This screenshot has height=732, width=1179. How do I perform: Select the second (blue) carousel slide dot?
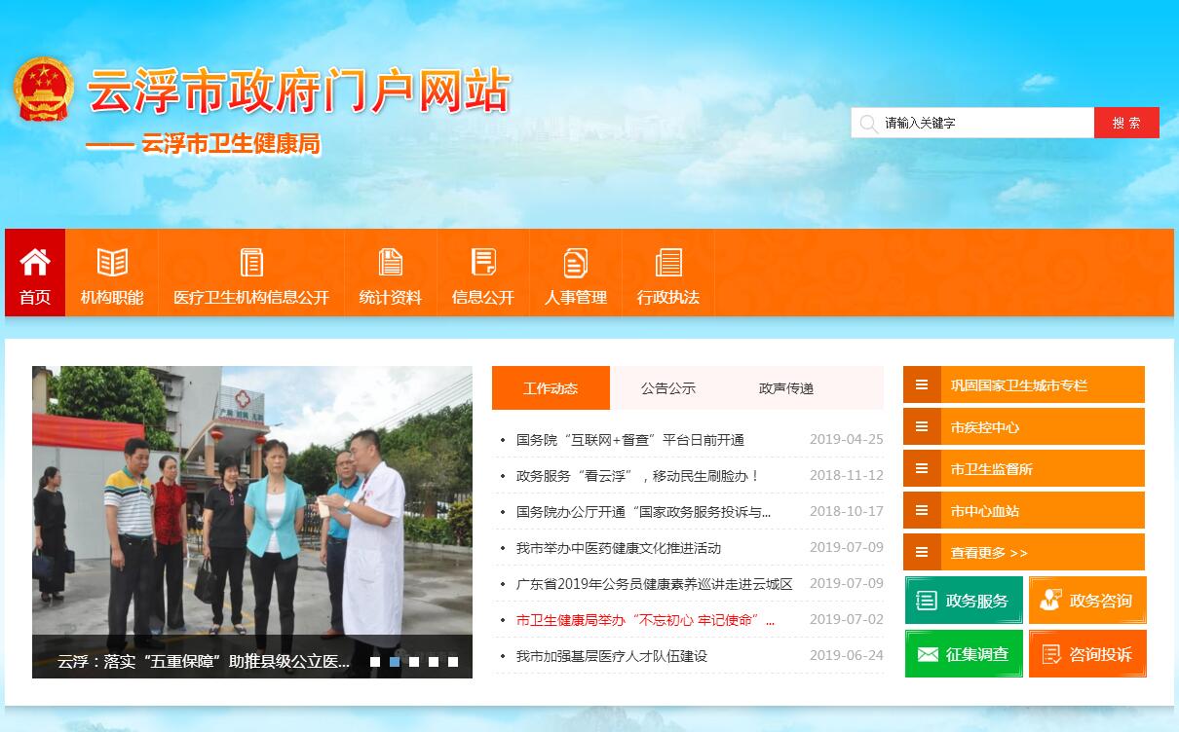point(395,662)
